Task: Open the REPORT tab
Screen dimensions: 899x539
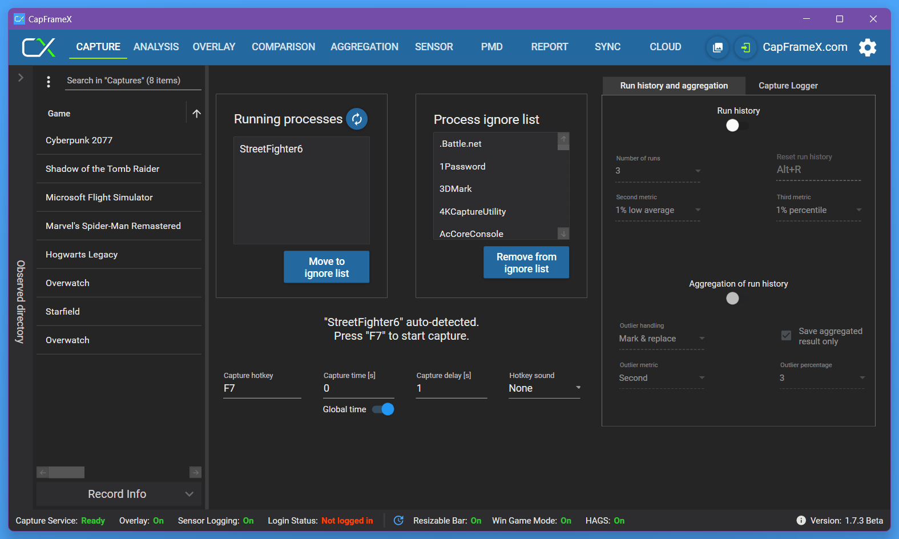Action: [550, 47]
